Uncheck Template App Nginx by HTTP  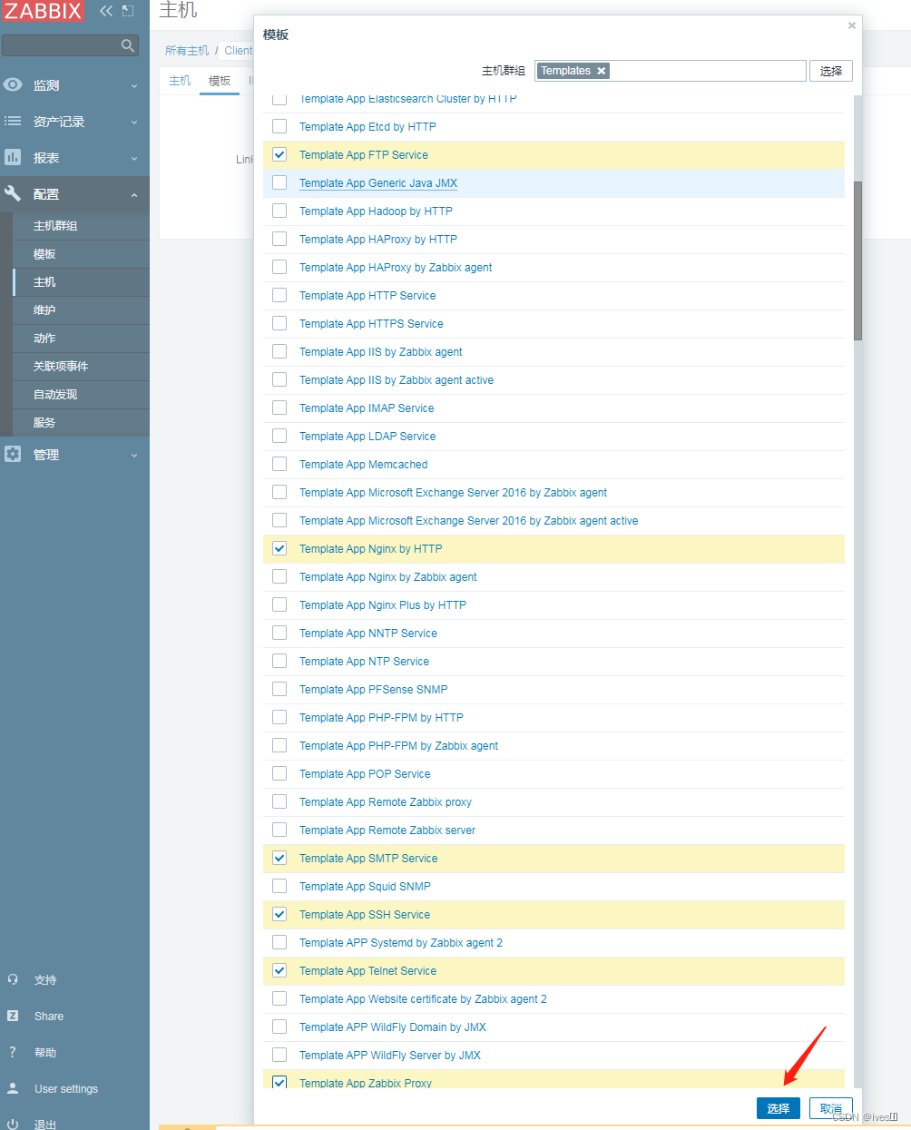pyautogui.click(x=279, y=548)
